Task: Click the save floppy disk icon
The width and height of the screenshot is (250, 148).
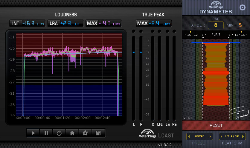Action: (98, 133)
